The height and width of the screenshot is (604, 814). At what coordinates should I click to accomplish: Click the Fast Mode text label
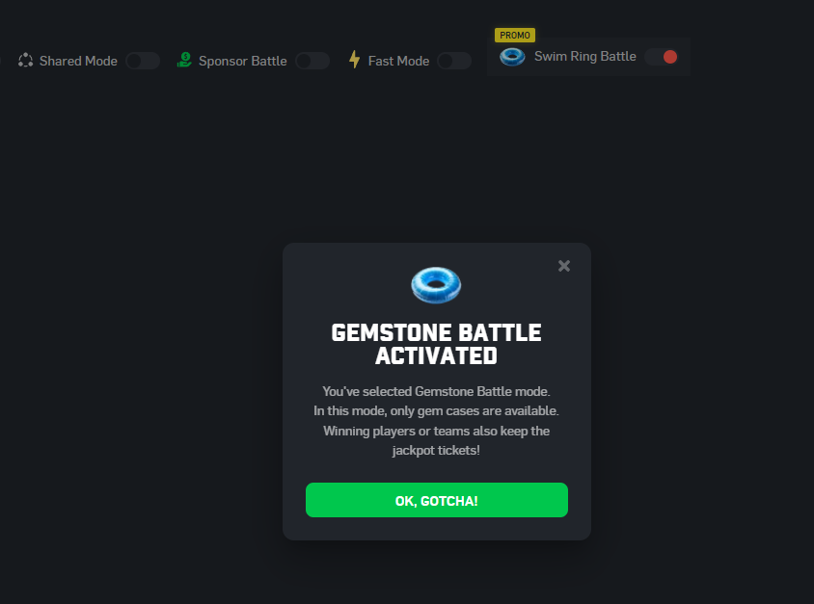click(398, 62)
